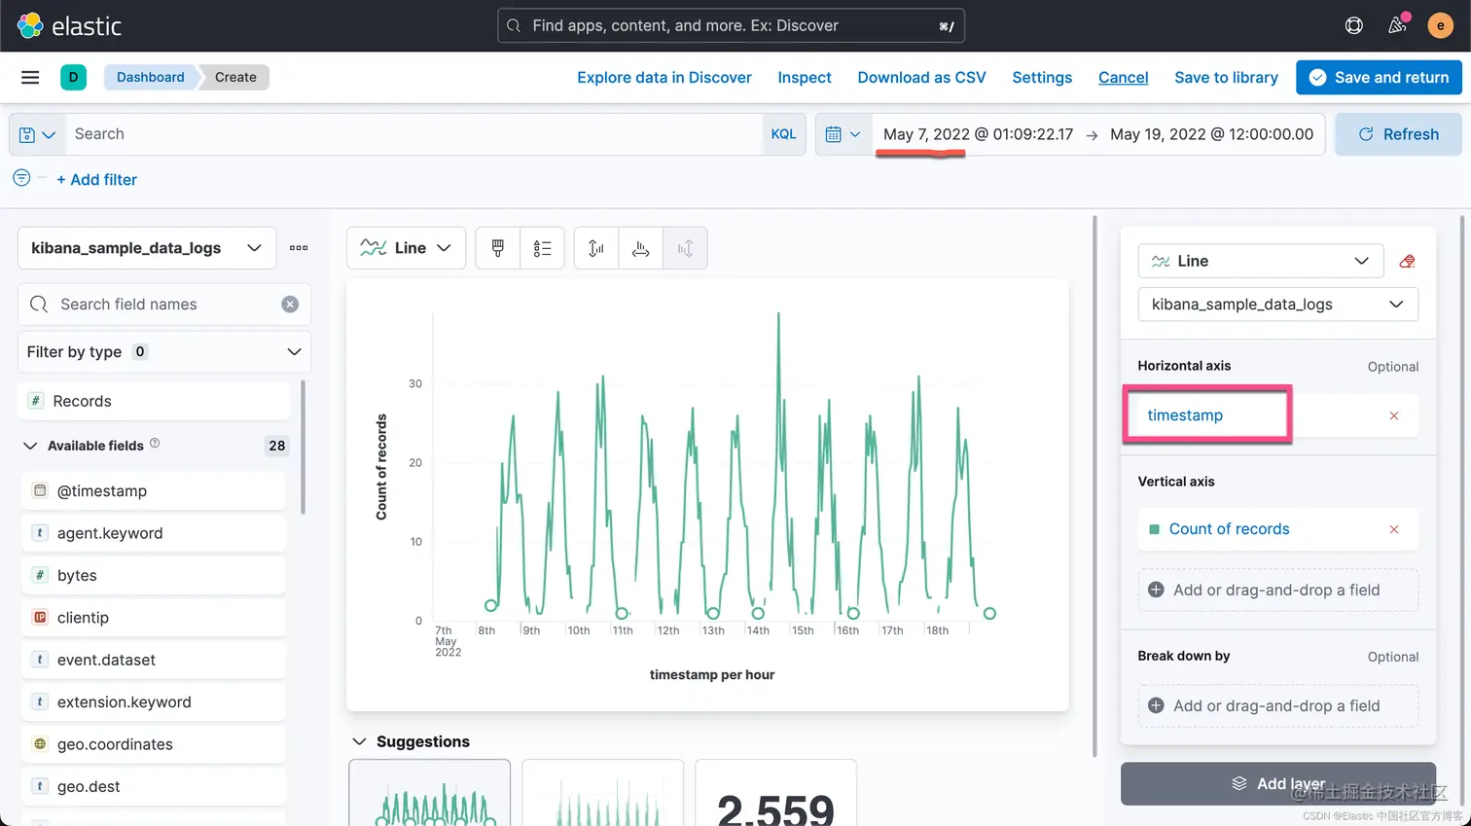Open the newsfeed notifications icon
Viewport: 1471px width, 826px height.
coord(1397,25)
